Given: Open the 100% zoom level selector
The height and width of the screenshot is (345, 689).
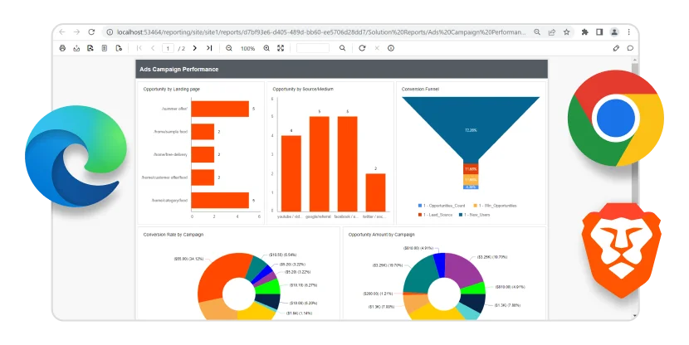Looking at the screenshot, I should pos(248,48).
